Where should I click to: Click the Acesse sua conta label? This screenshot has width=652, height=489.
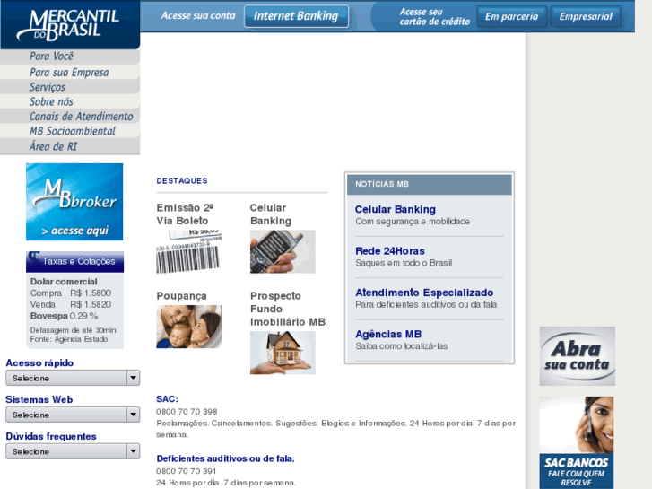tap(198, 16)
